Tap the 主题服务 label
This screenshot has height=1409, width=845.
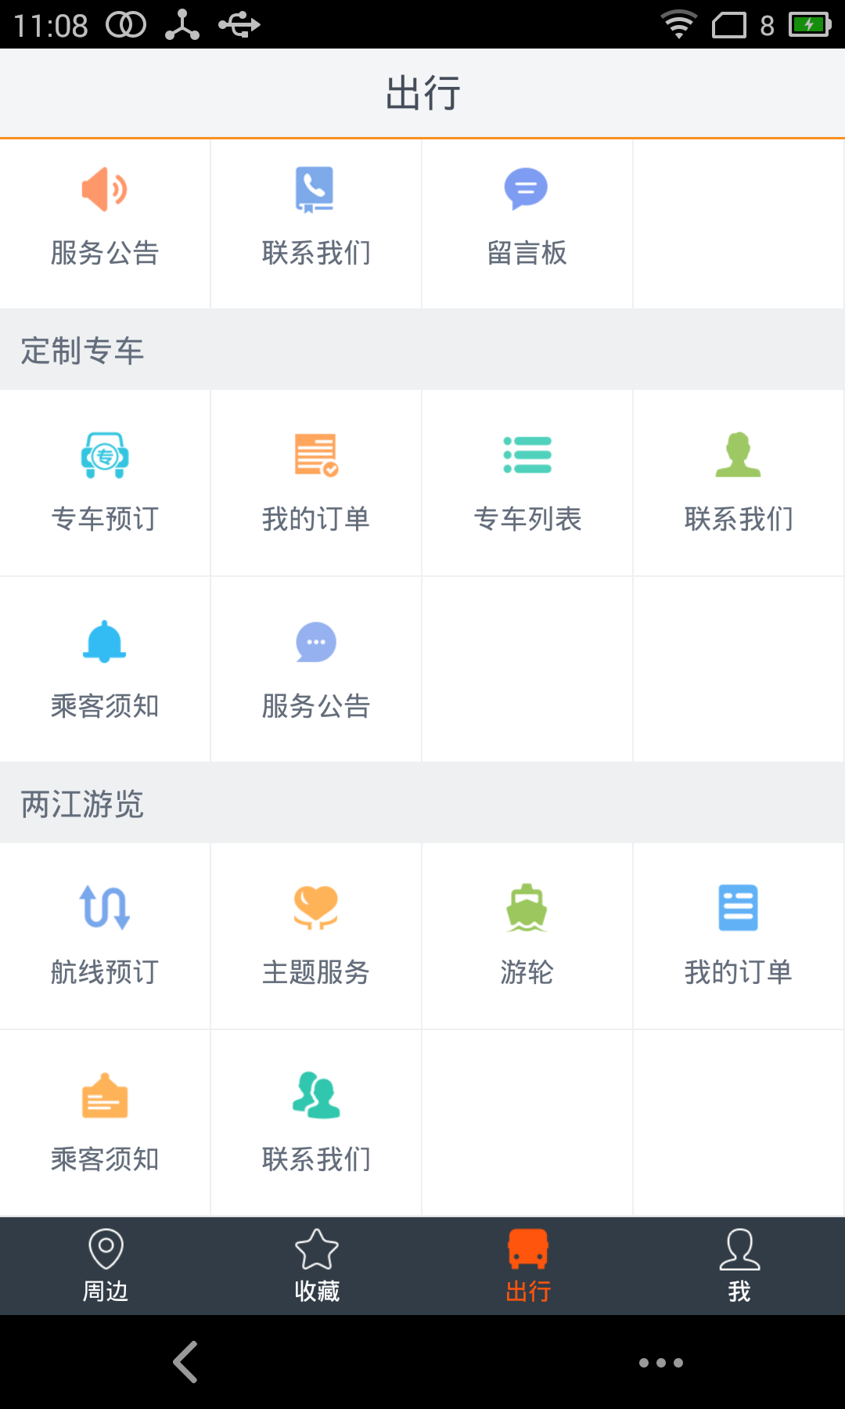[x=316, y=971]
